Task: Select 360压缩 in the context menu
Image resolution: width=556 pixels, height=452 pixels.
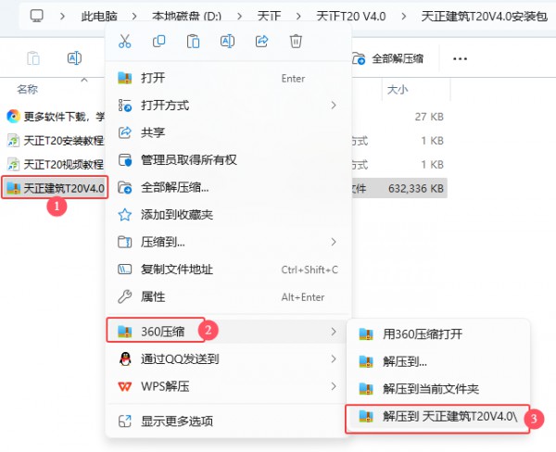Action: (167, 330)
